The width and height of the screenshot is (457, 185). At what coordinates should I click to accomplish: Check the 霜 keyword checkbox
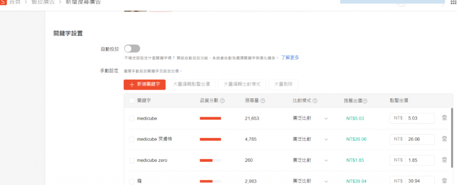[x=132, y=181]
